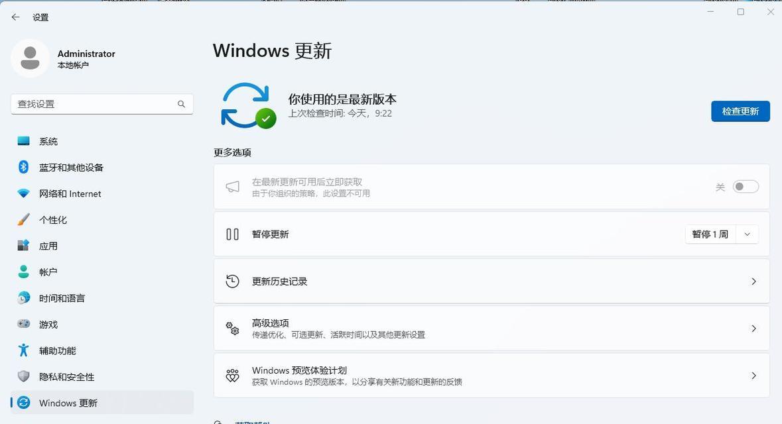
Task: Click the Administrator account name
Action: pyautogui.click(x=86, y=53)
